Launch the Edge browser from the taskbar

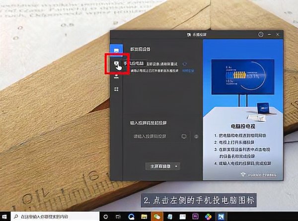[x=131, y=217]
